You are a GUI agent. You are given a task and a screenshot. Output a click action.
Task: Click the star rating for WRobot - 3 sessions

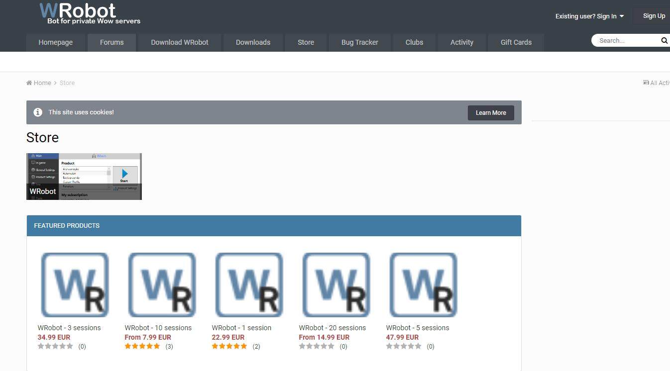[x=55, y=347]
